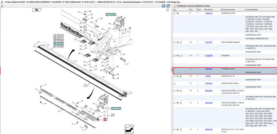
Task: Click blue replacement arrow for part 47983318
Action: [177, 13]
